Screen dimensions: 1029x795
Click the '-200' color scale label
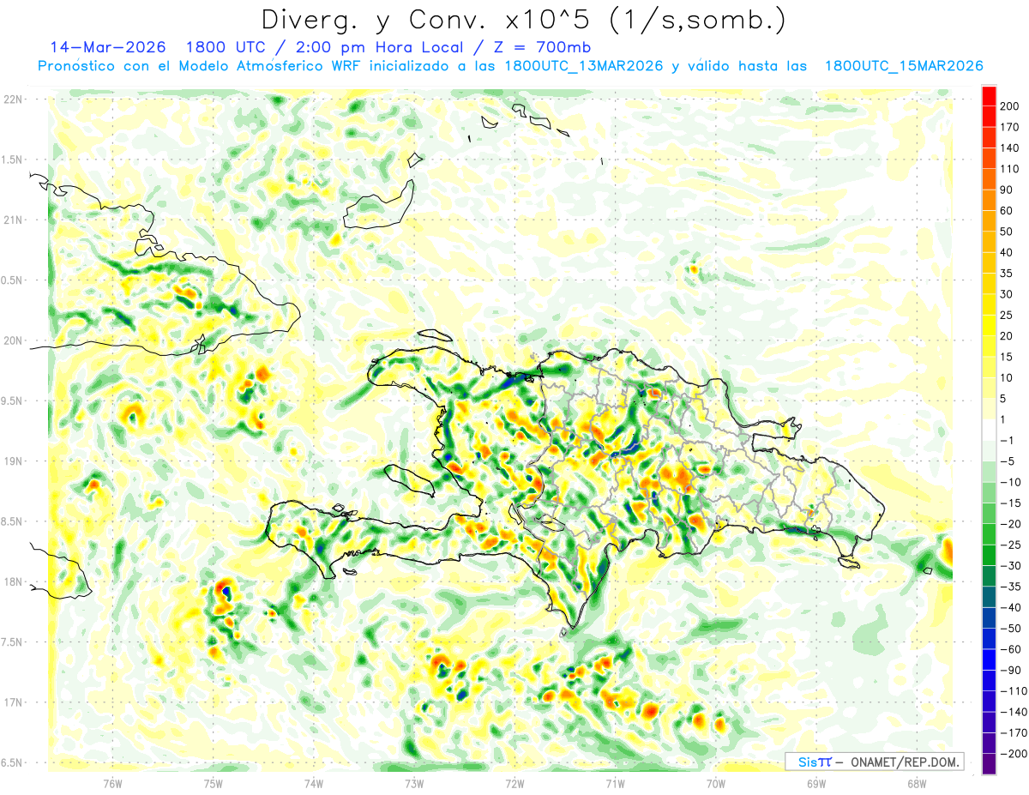pyautogui.click(x=1015, y=754)
